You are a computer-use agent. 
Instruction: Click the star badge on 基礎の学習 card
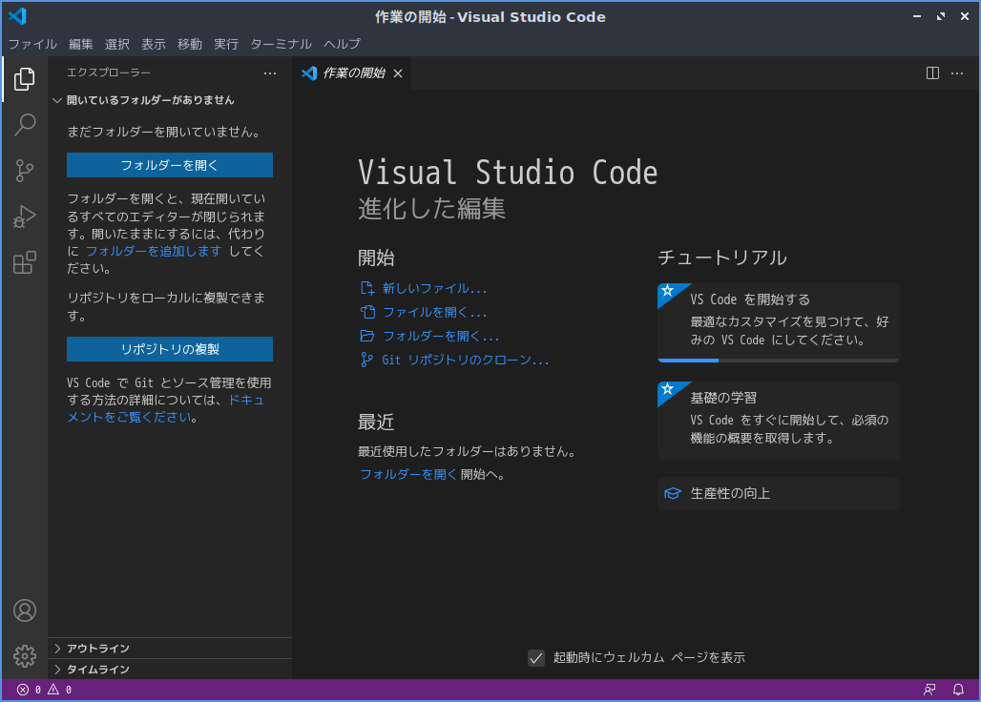pyautogui.click(x=668, y=389)
